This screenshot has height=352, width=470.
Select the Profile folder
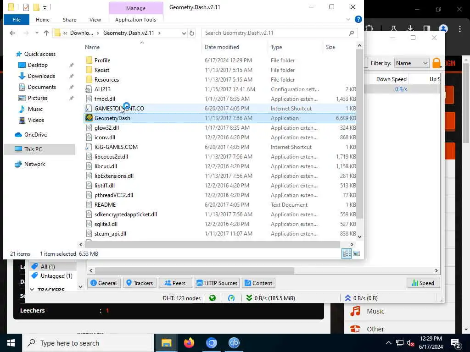point(102,60)
